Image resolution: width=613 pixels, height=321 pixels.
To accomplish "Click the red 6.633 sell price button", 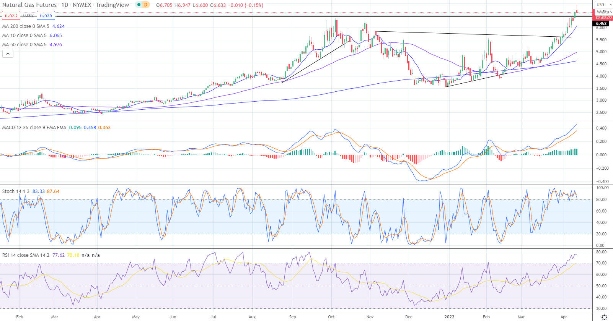I will (11, 16).
